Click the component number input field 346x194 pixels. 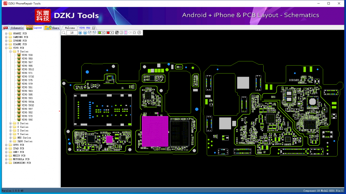pyautogui.click(x=72, y=33)
